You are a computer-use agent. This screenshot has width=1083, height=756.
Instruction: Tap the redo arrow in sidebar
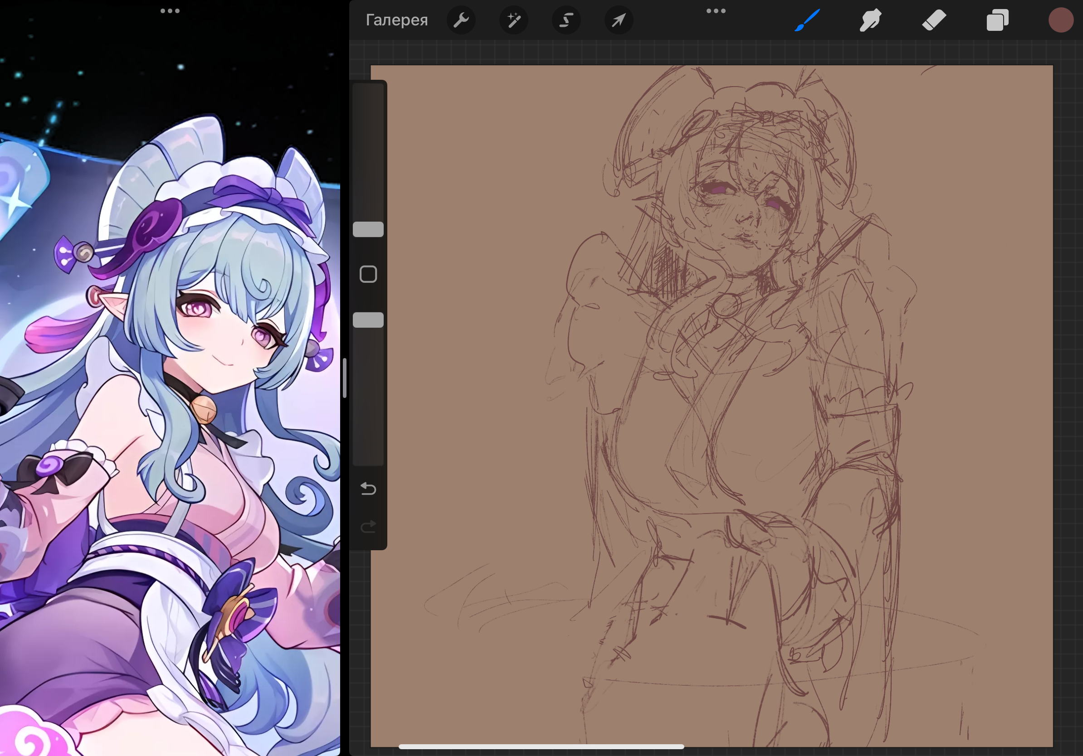(x=368, y=527)
